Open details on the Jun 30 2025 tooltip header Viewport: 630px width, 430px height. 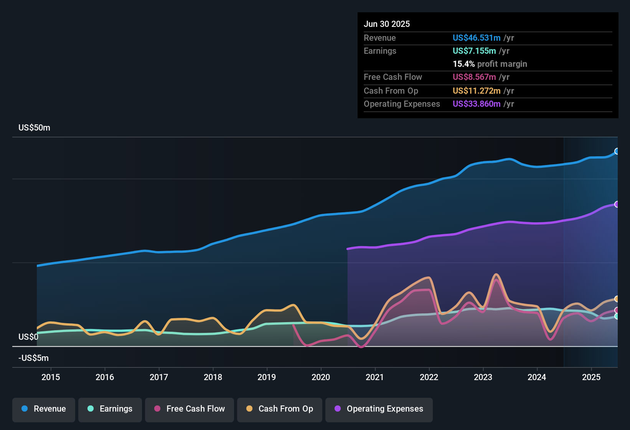(x=387, y=24)
